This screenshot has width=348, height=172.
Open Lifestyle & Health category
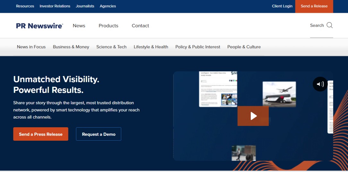click(151, 47)
